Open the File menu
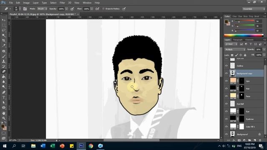This screenshot has height=150, width=267. pyautogui.click(x=11, y=3)
